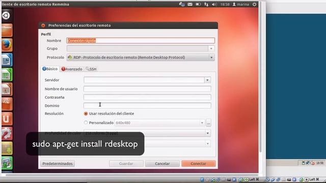326x183 pixels.
Task: Click the Dominio field
Action: click(147, 106)
